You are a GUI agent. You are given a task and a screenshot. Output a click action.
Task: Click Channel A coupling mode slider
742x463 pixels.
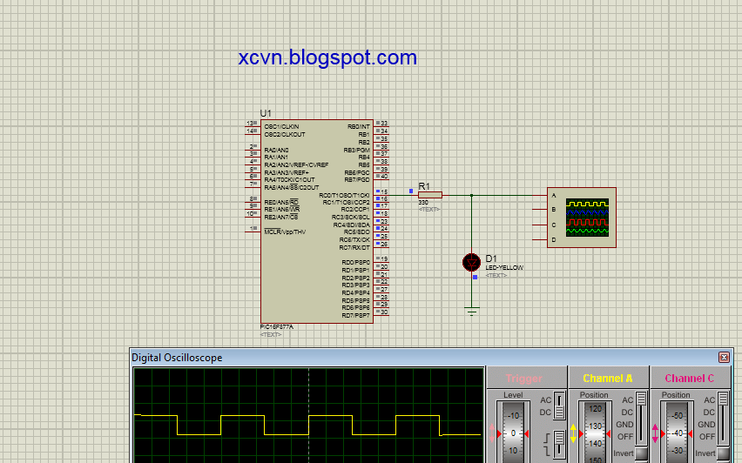[641, 418]
